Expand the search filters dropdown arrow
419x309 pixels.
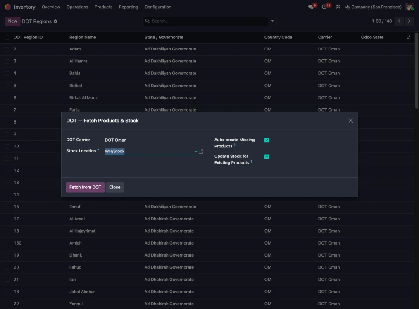point(272,21)
